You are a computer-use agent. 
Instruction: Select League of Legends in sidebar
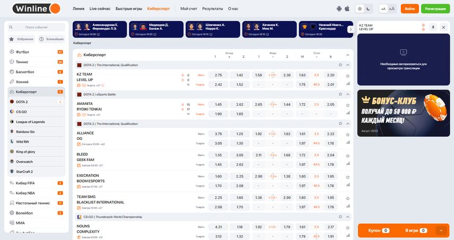(x=36, y=122)
